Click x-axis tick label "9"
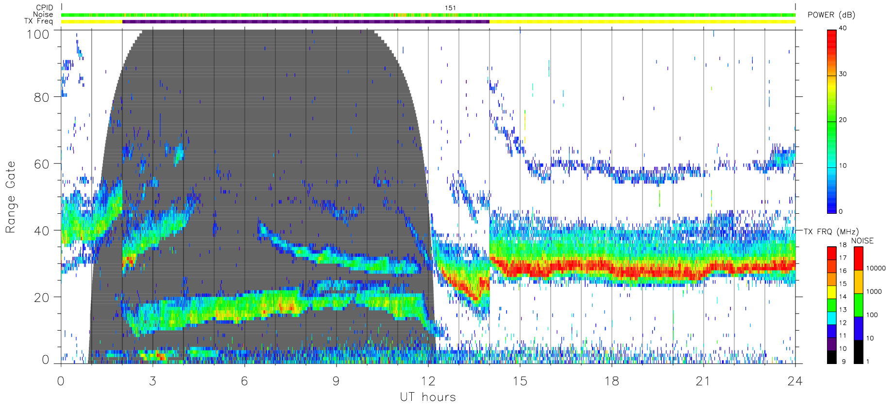 336,381
